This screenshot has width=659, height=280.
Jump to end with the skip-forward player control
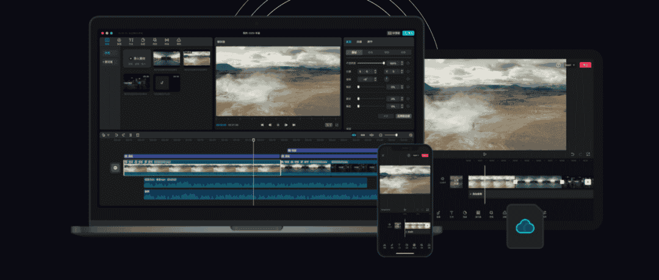(293, 125)
